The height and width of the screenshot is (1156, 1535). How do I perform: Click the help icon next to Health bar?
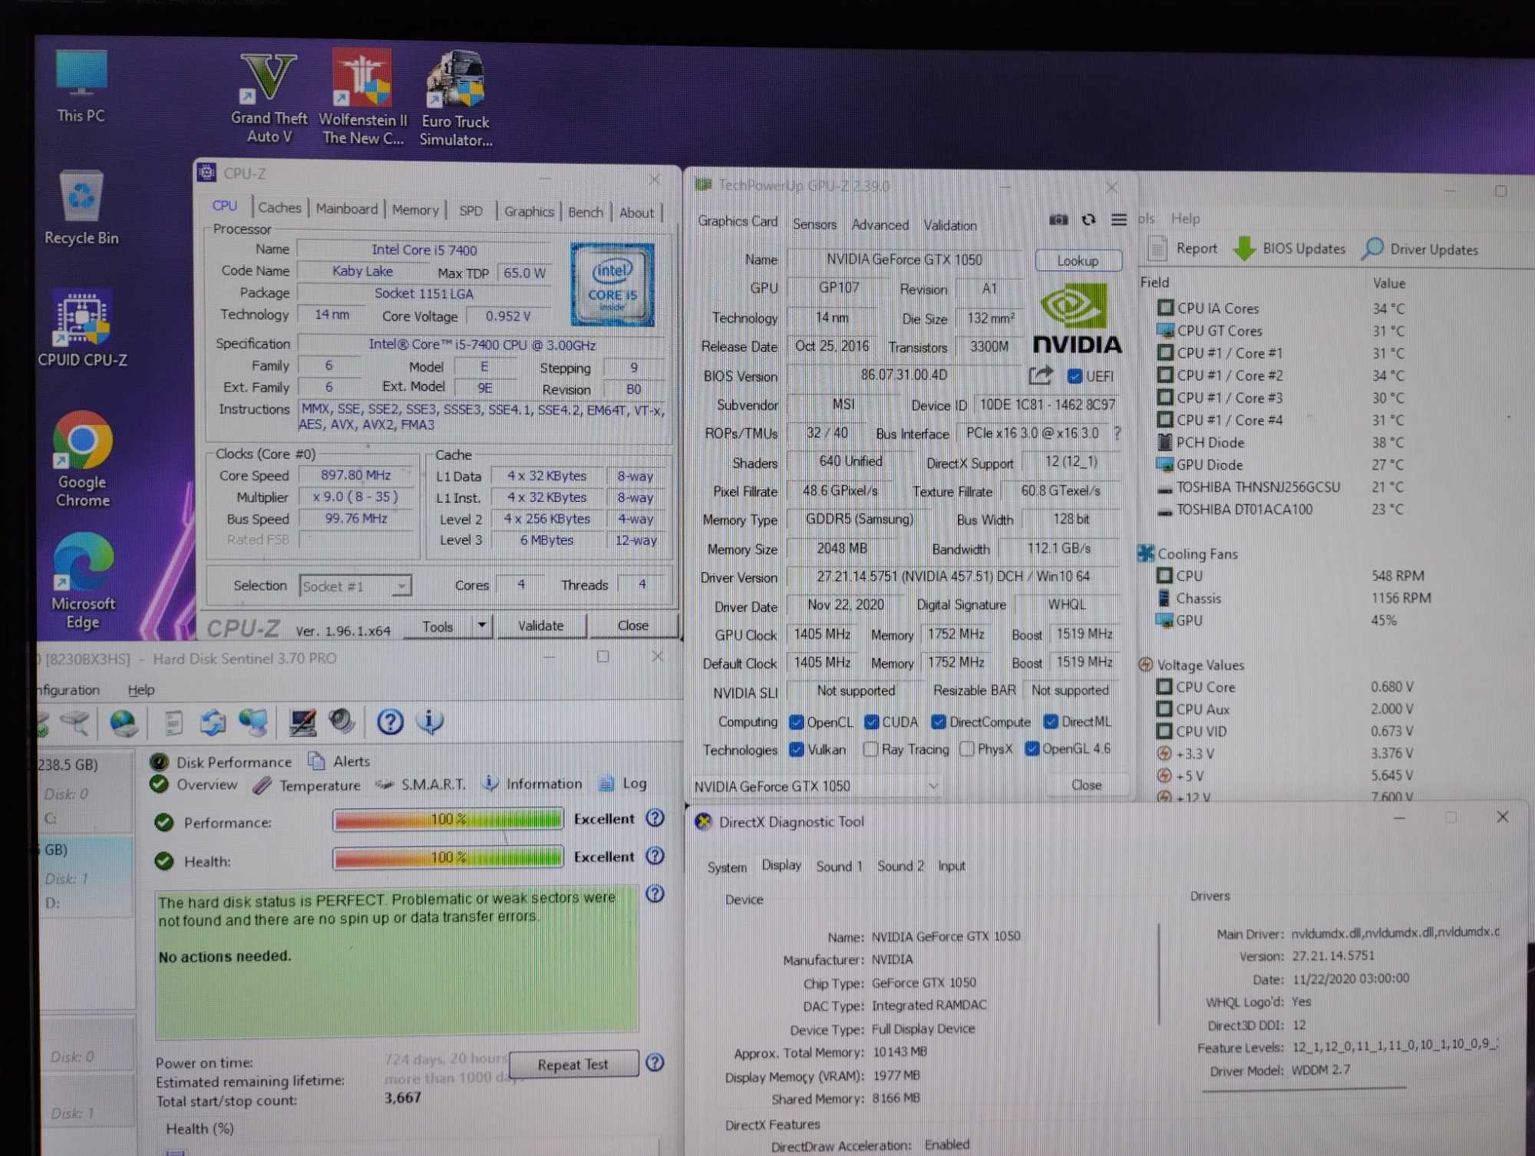coord(655,856)
